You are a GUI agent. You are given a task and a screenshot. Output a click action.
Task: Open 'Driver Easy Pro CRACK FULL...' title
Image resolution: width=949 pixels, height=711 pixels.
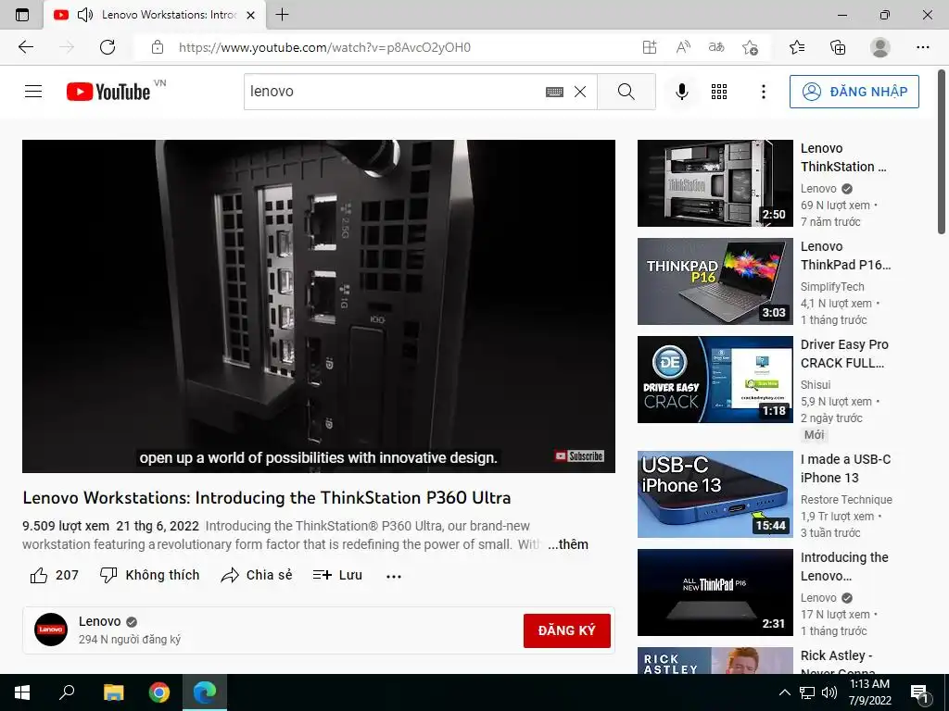(x=844, y=354)
